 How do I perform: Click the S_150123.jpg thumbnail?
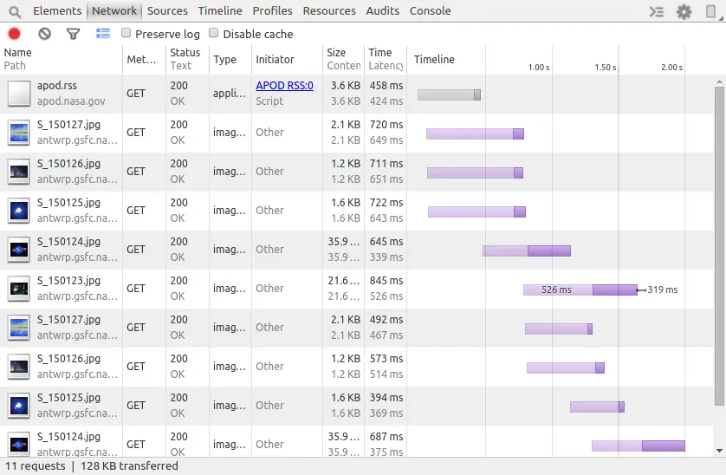coord(18,289)
